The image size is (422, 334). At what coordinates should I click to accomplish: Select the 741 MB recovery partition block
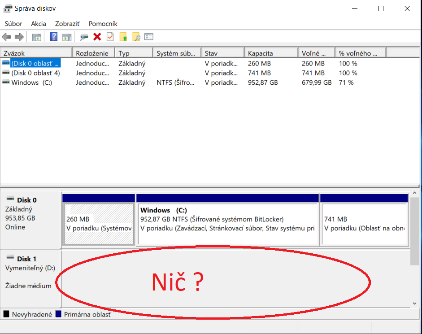pyautogui.click(x=364, y=224)
